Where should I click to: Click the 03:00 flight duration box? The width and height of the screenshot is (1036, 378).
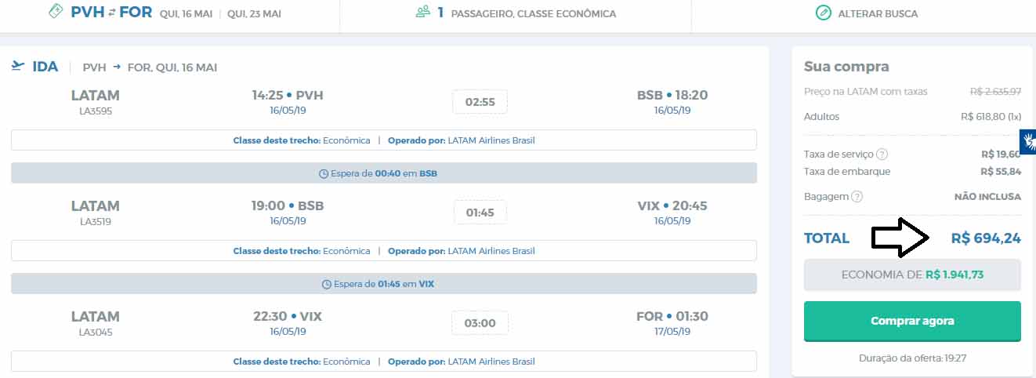point(480,323)
